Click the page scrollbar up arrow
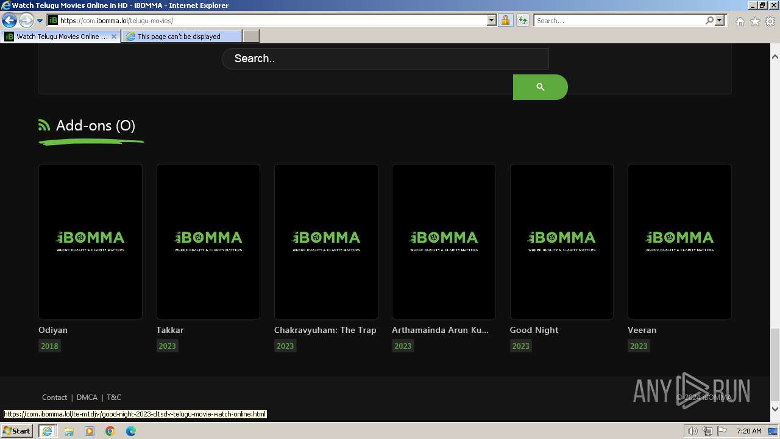 tap(775, 57)
